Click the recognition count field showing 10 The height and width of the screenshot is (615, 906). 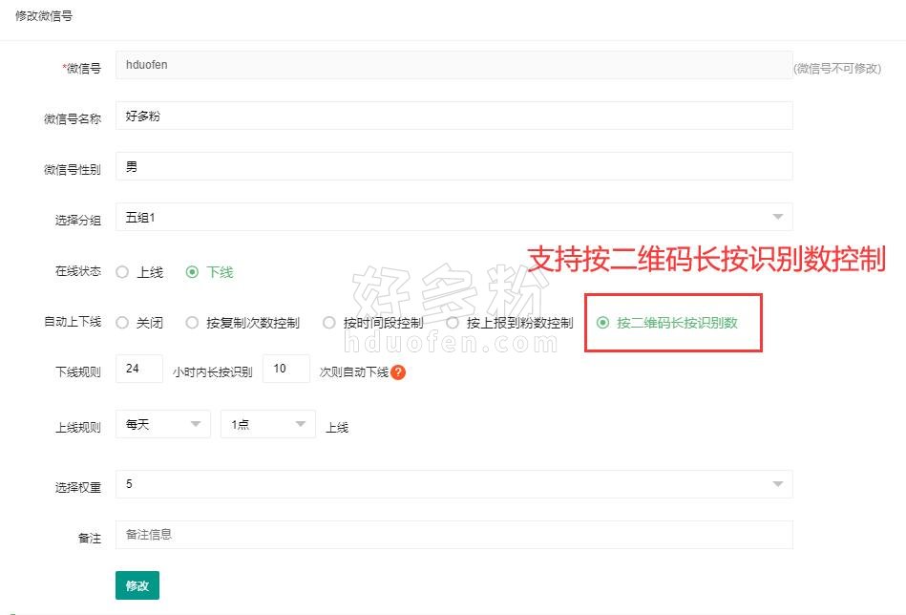coord(285,369)
